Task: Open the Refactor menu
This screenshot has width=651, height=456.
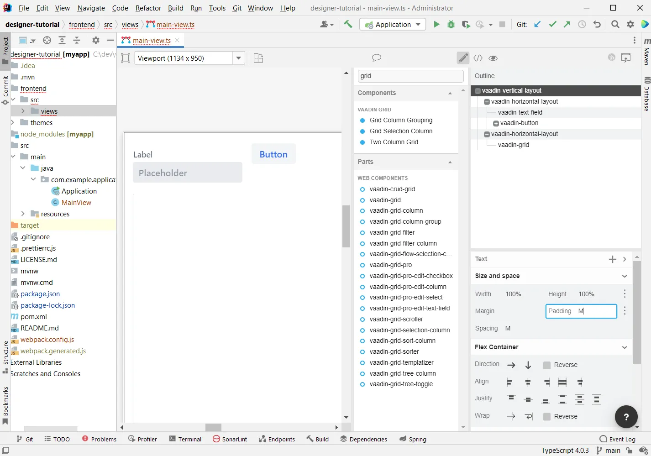Action: [x=148, y=8]
